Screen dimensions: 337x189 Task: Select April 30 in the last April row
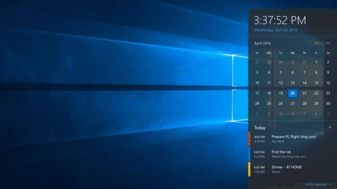tap(328, 104)
